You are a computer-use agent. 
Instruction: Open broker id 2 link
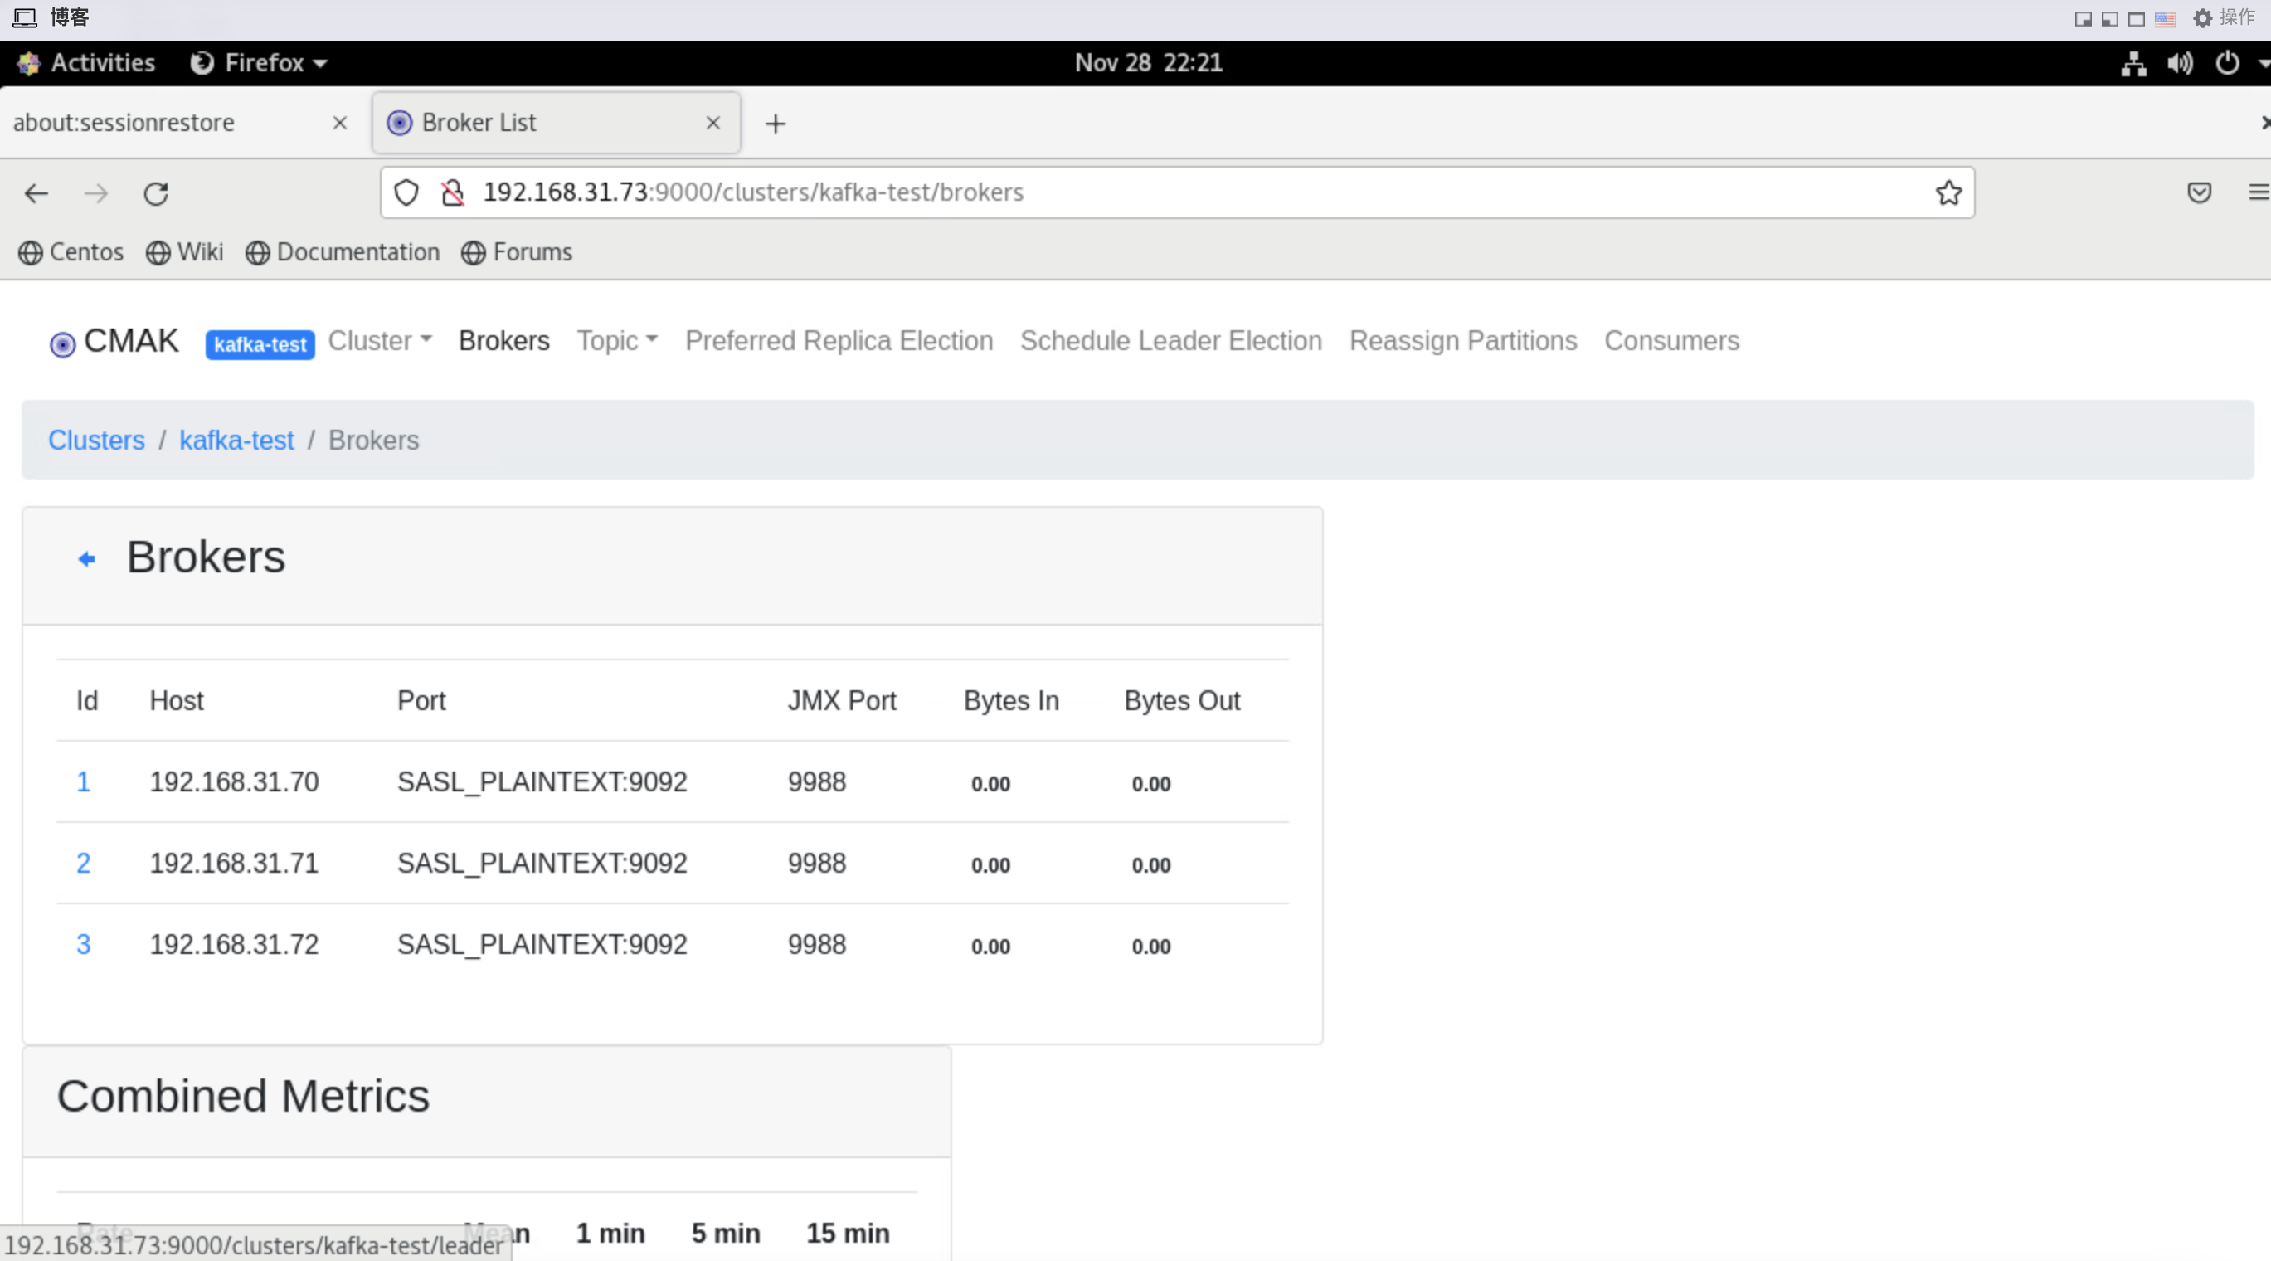click(x=83, y=864)
